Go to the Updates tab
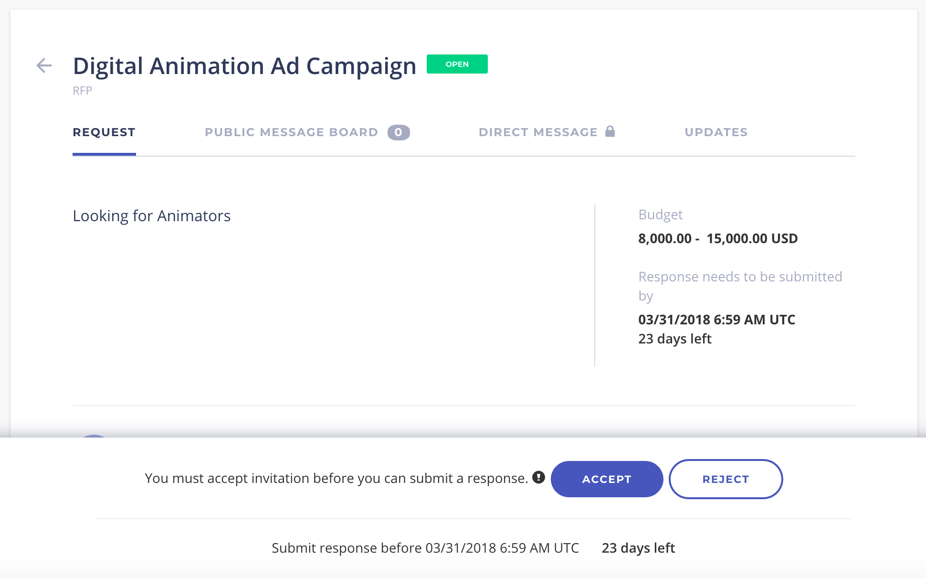926x578 pixels. point(716,132)
